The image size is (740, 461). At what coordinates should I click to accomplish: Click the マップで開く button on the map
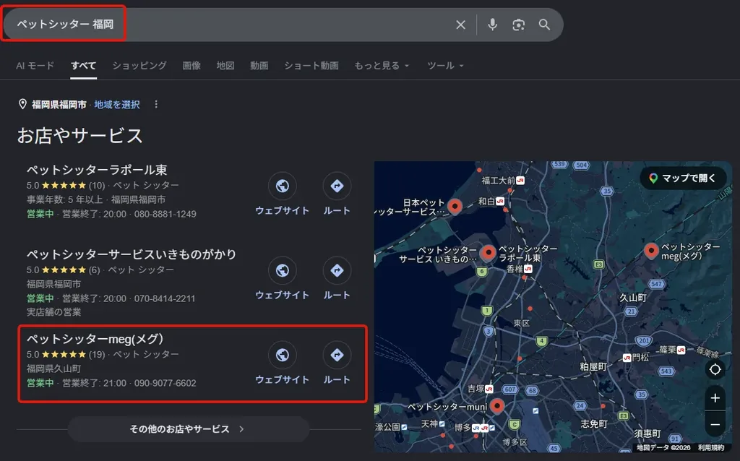[x=683, y=178]
